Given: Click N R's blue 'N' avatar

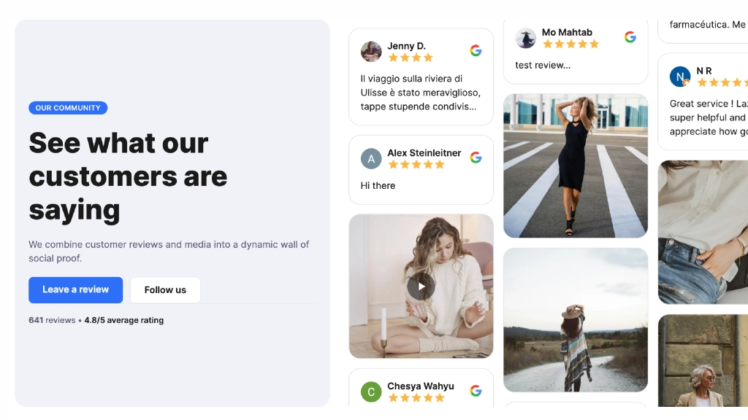Looking at the screenshot, I should pyautogui.click(x=680, y=76).
